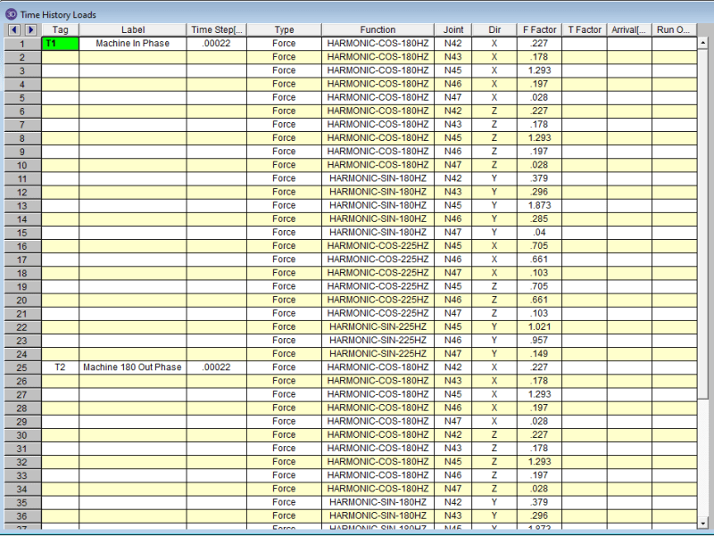
Task: Click F Factor 1.293 in row 3
Action: [540, 70]
